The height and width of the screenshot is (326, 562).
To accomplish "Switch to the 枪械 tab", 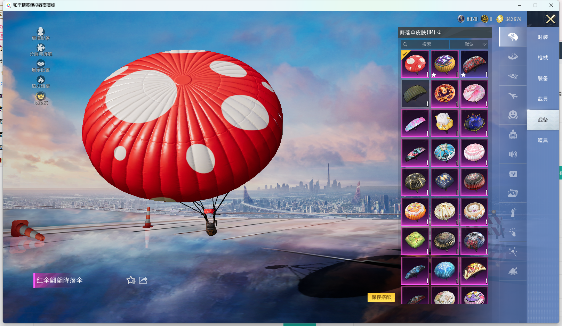I will point(543,58).
